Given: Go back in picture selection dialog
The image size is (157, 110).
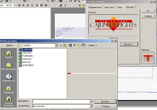Looking at the screenshot, I should tap(61, 46).
